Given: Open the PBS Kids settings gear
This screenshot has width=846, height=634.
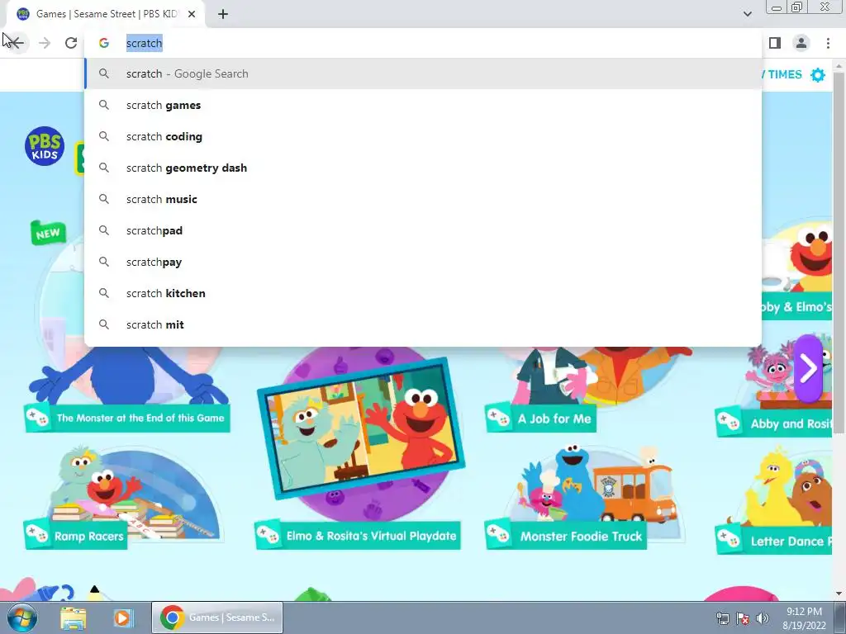Looking at the screenshot, I should coord(818,75).
